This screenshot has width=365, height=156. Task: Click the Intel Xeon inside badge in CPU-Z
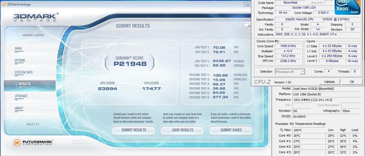pos(347,7)
